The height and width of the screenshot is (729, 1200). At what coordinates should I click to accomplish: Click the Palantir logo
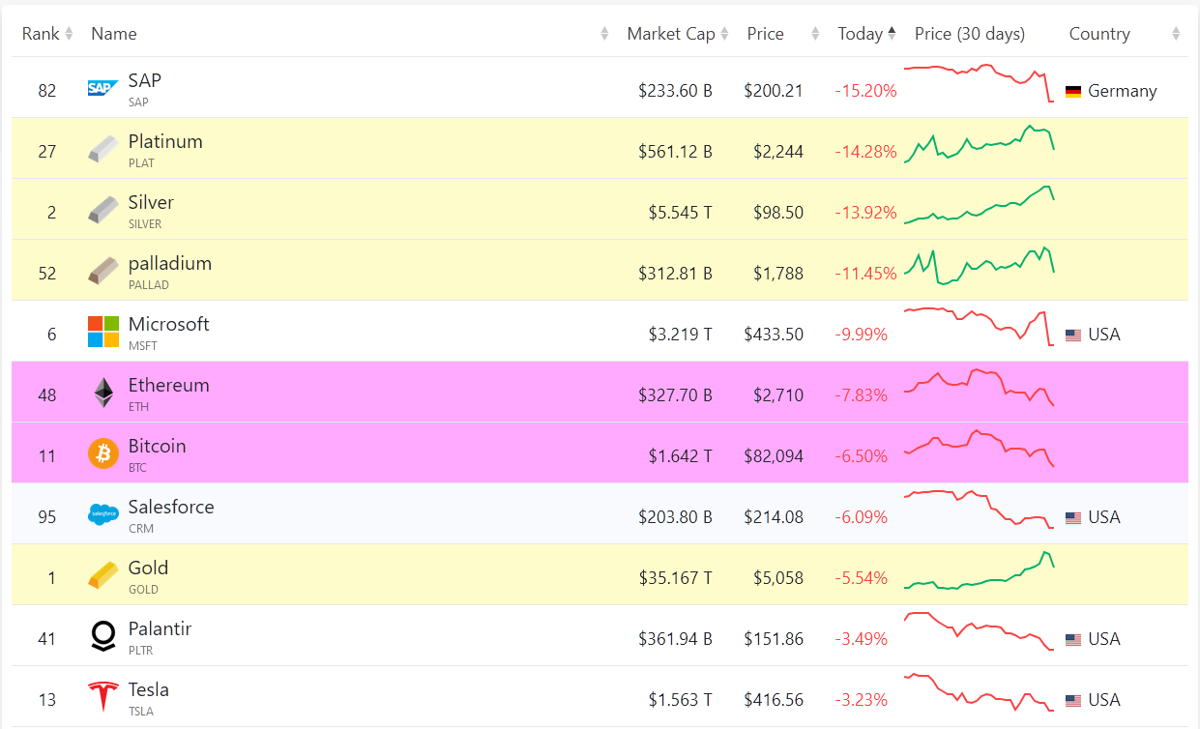102,636
